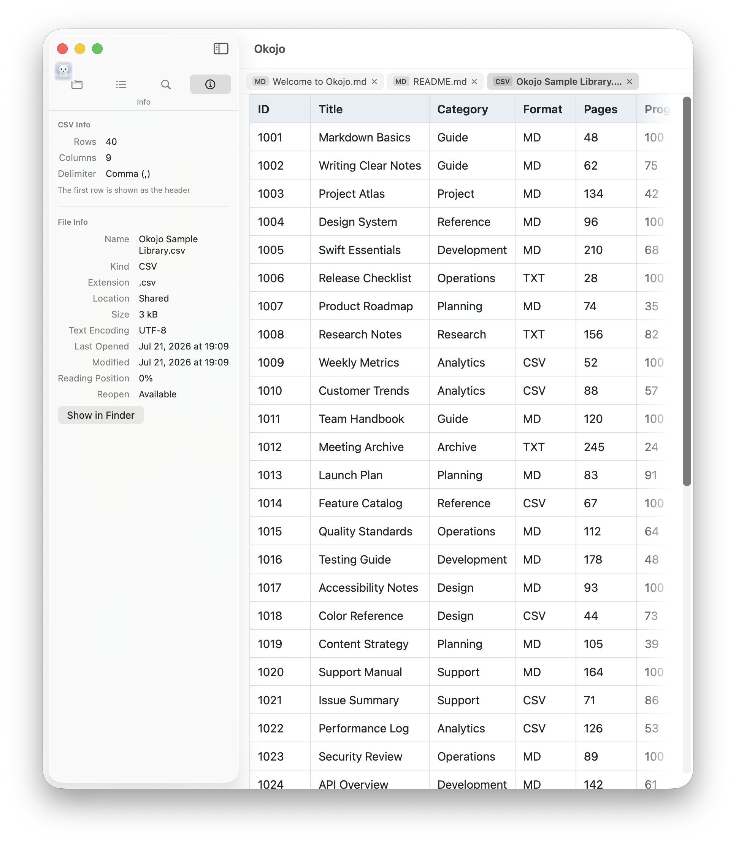Image resolution: width=736 pixels, height=845 pixels.
Task: Select the 'Release Checklist' cell
Action: 370,278
